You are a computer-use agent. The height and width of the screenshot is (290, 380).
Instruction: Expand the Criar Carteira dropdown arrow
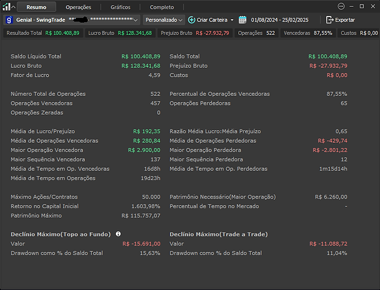[232, 20]
